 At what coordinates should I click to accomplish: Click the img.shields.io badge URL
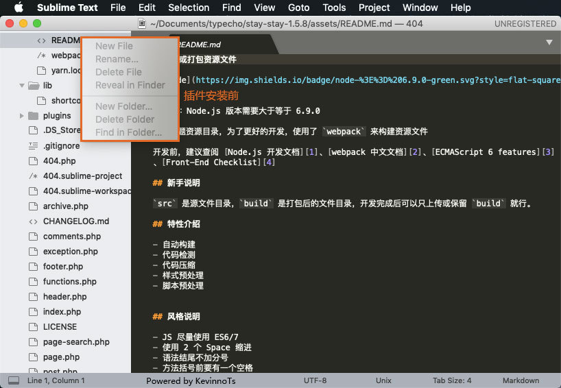tap(378, 80)
